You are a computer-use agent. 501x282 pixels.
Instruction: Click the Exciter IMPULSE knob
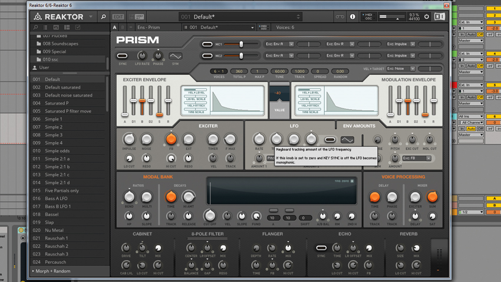(x=129, y=139)
